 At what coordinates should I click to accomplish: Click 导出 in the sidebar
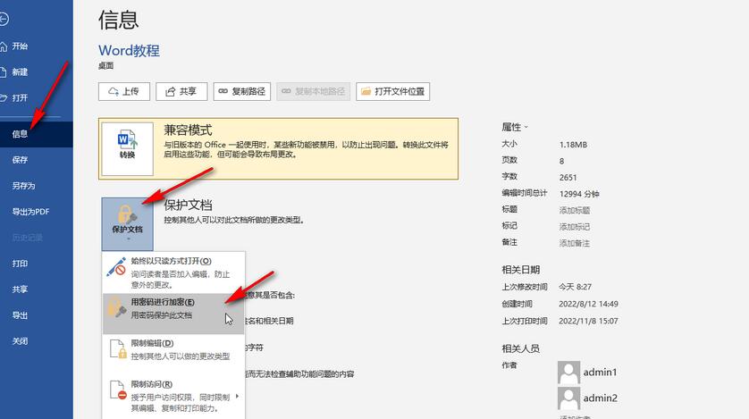point(20,315)
